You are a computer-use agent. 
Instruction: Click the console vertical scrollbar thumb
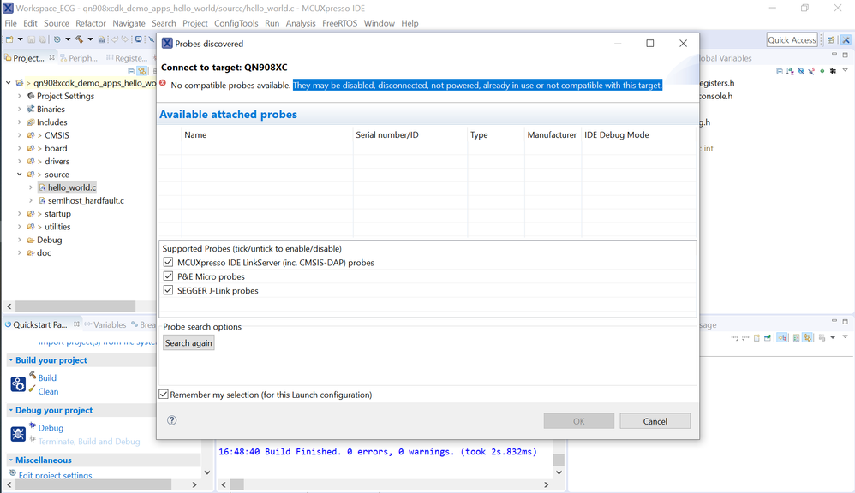click(x=559, y=460)
